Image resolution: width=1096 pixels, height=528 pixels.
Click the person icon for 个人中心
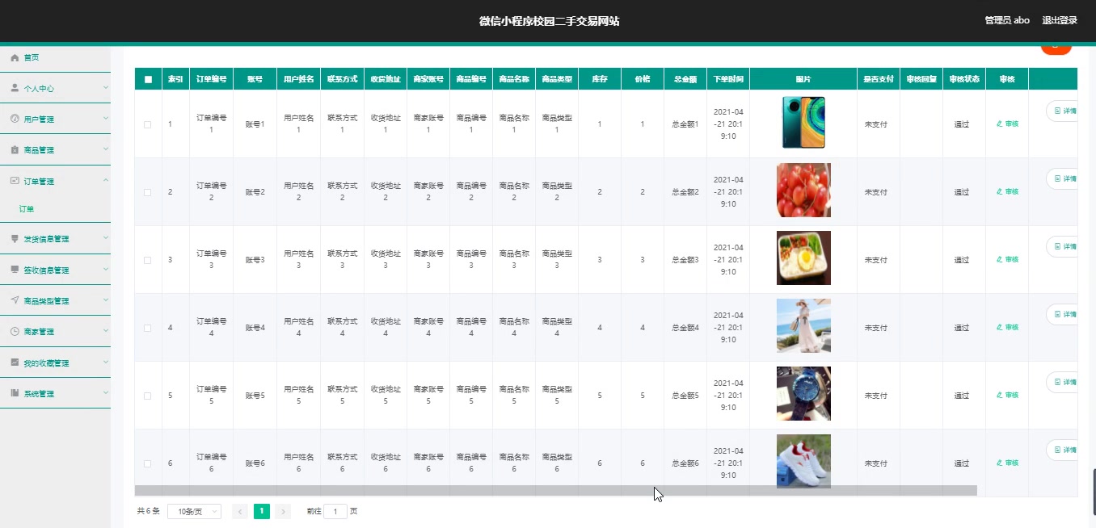click(13, 88)
